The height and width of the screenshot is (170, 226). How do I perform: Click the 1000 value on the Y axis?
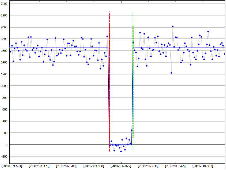point(4,86)
